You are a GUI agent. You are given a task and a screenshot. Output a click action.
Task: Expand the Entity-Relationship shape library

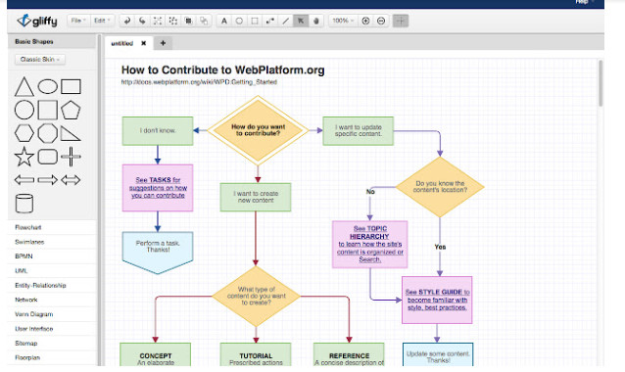coord(52,285)
